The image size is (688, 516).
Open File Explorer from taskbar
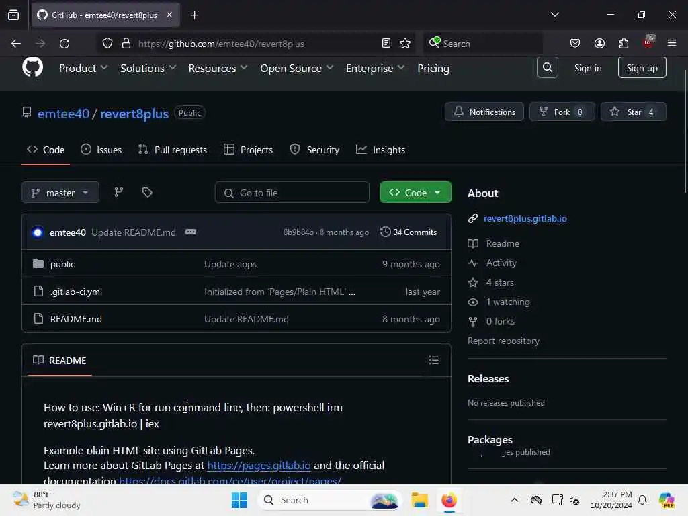419,500
